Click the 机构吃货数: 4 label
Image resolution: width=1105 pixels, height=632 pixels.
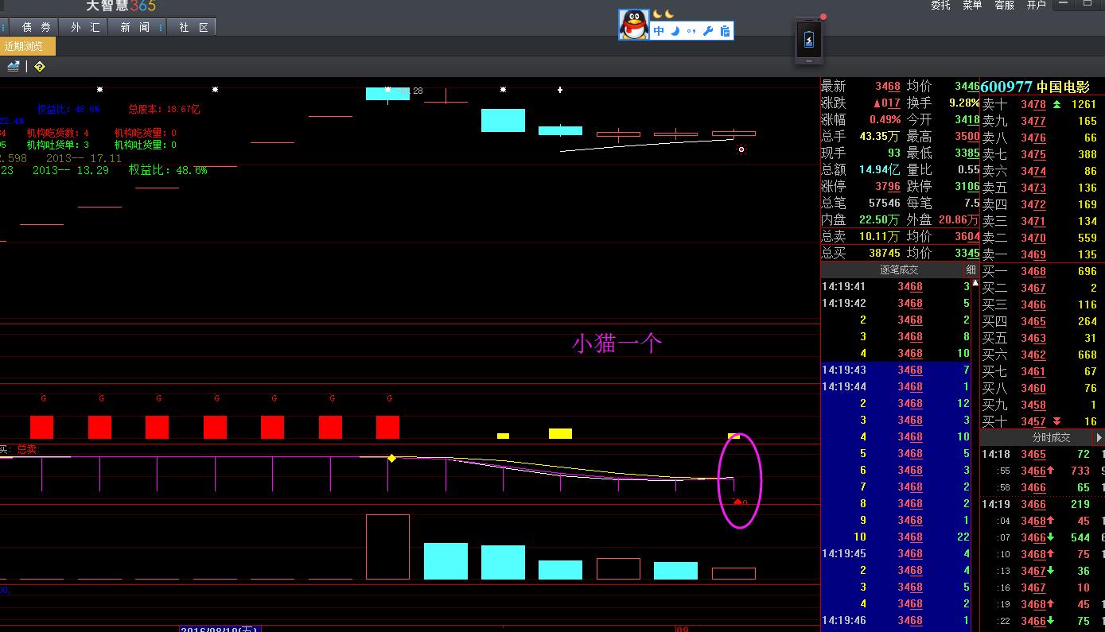(58, 134)
